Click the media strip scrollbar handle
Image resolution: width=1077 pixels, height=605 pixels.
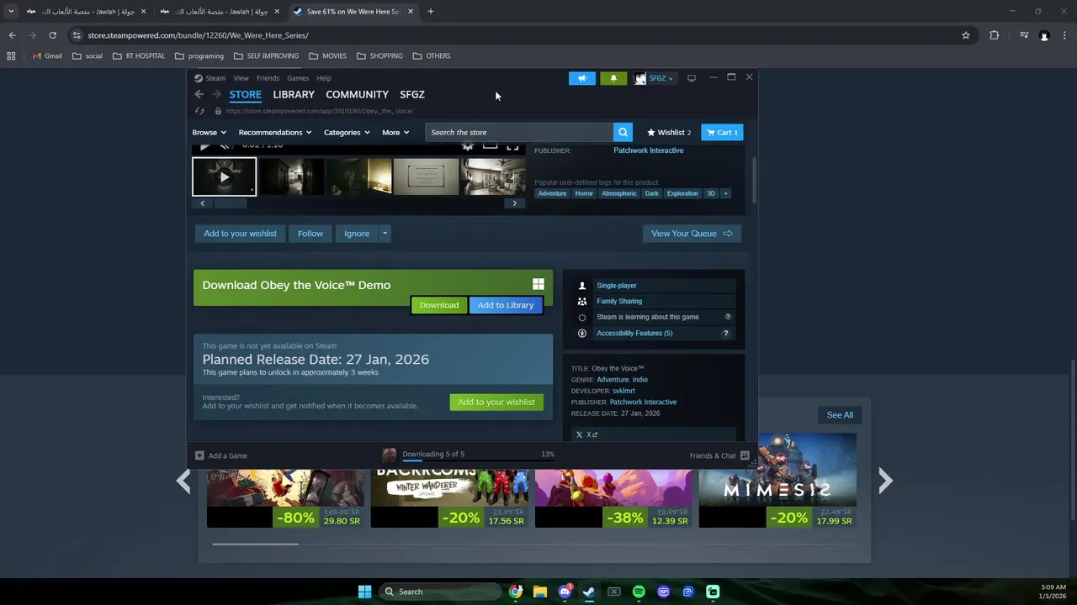point(230,203)
